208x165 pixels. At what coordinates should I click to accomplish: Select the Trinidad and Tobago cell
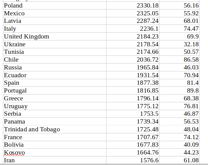55,129
